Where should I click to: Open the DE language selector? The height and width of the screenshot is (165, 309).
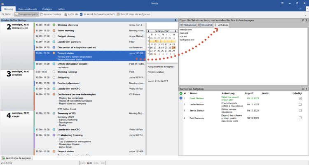click(x=300, y=9)
